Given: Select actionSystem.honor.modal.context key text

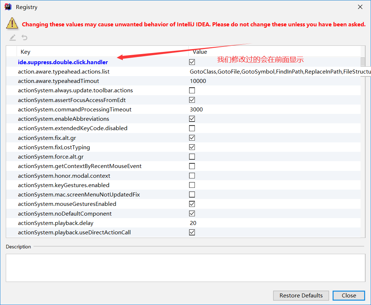Looking at the screenshot, I should tap(64, 176).
